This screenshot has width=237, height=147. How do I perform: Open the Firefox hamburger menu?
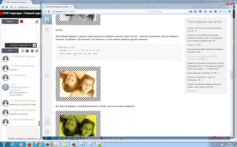pos(229,11)
